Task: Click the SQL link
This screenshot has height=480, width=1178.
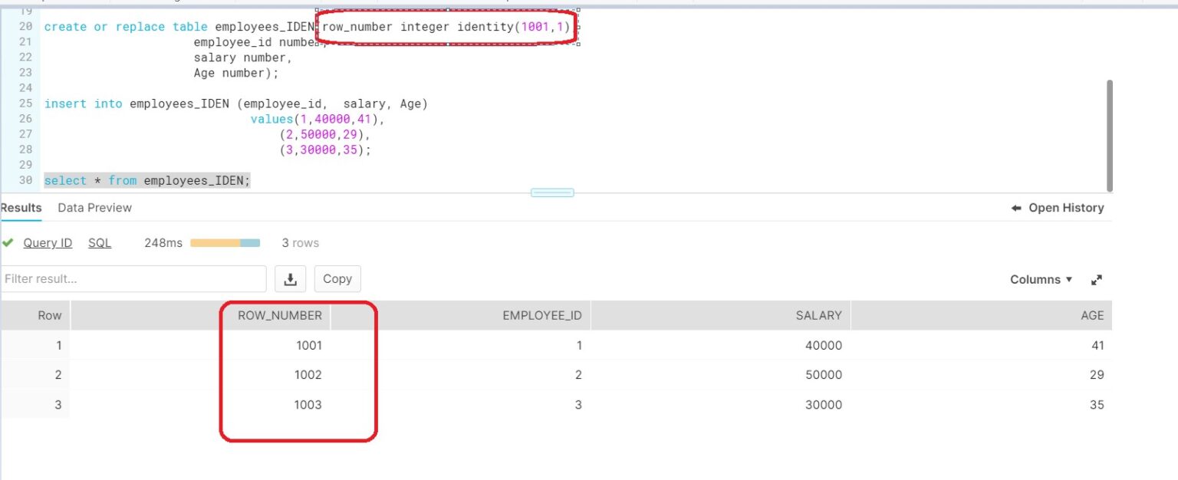Action: (x=100, y=243)
